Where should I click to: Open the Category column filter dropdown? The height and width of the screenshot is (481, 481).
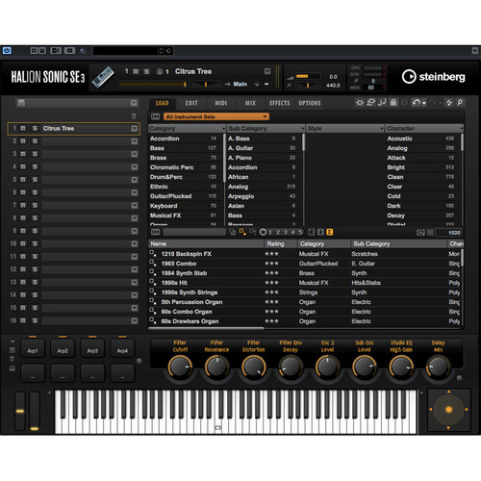click(x=223, y=129)
